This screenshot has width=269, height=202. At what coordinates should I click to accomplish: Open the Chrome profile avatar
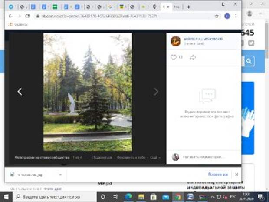(227, 16)
